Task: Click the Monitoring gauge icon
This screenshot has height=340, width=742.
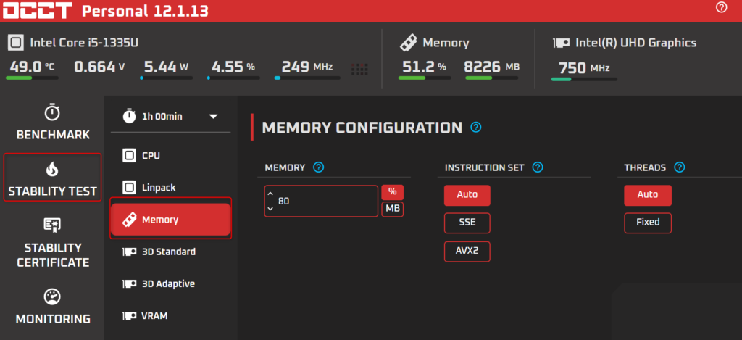Action: pos(52,297)
